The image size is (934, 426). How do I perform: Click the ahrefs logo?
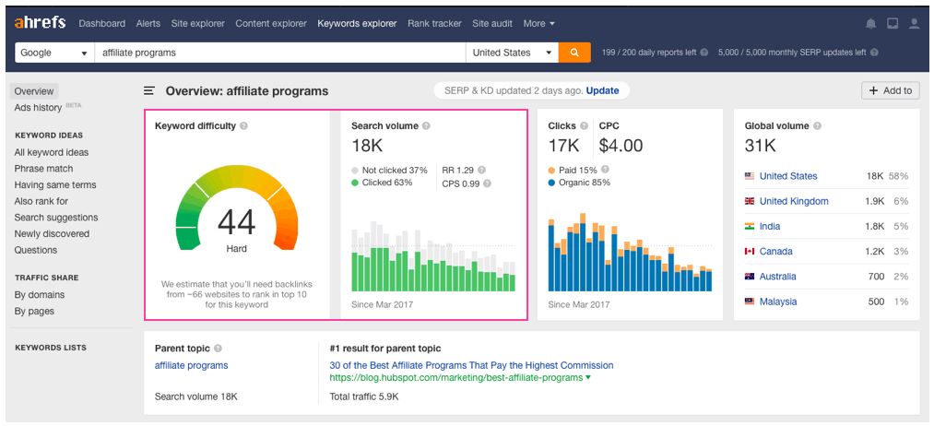point(41,22)
